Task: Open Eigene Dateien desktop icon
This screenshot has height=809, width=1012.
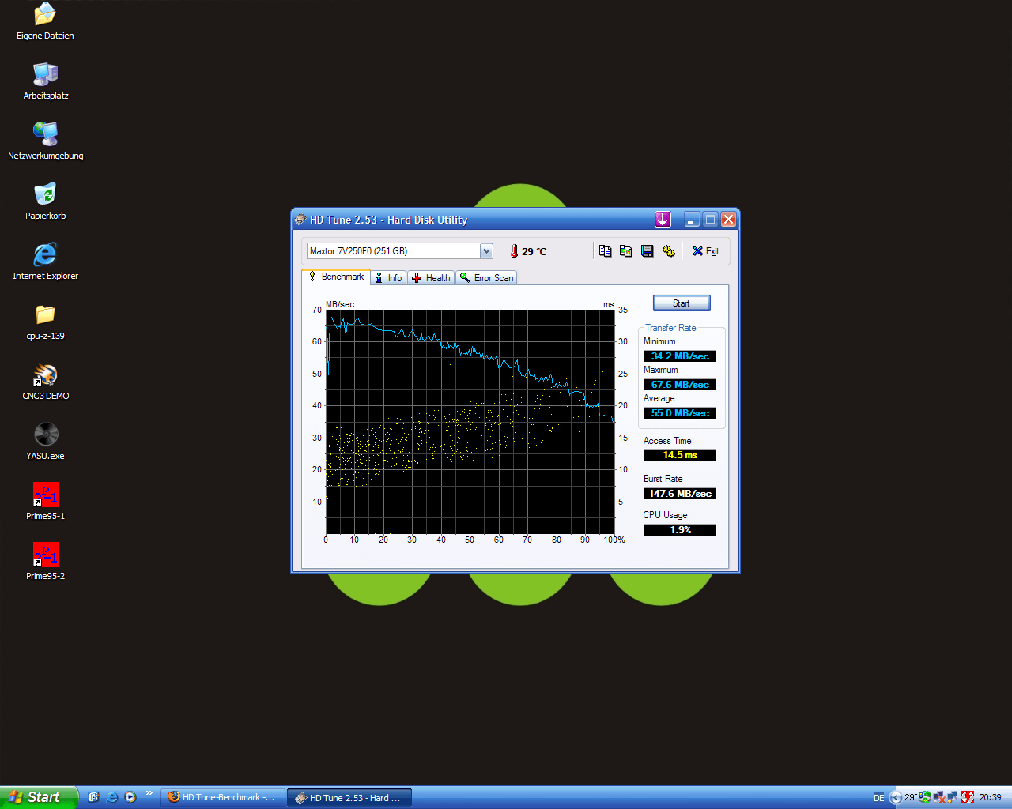Action: pos(45,21)
